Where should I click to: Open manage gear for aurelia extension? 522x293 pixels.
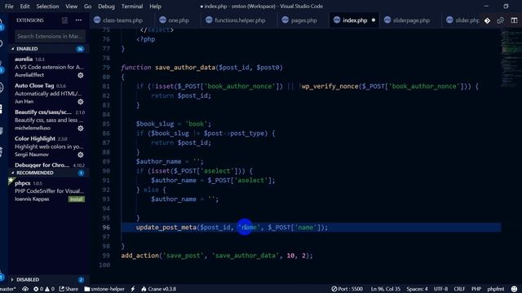tap(81, 76)
